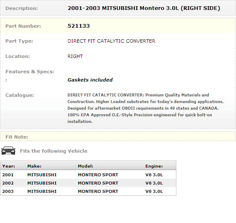Click the DIRECT FIT CATALYTIC CONVERTER part type

click(x=111, y=41)
